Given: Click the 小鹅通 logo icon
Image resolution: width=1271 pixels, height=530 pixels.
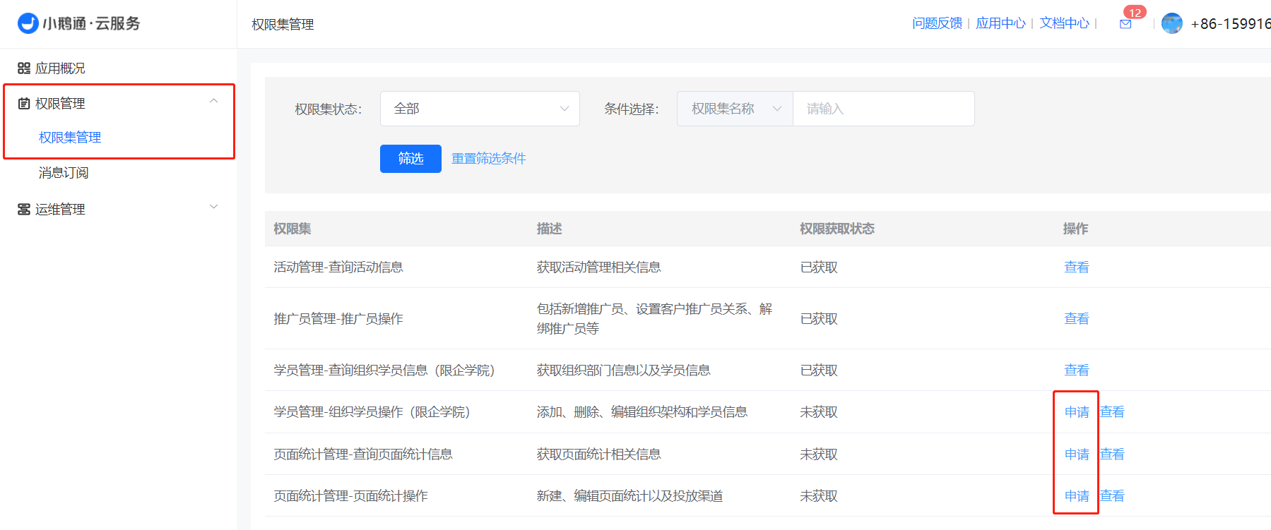Looking at the screenshot, I should tap(28, 23).
